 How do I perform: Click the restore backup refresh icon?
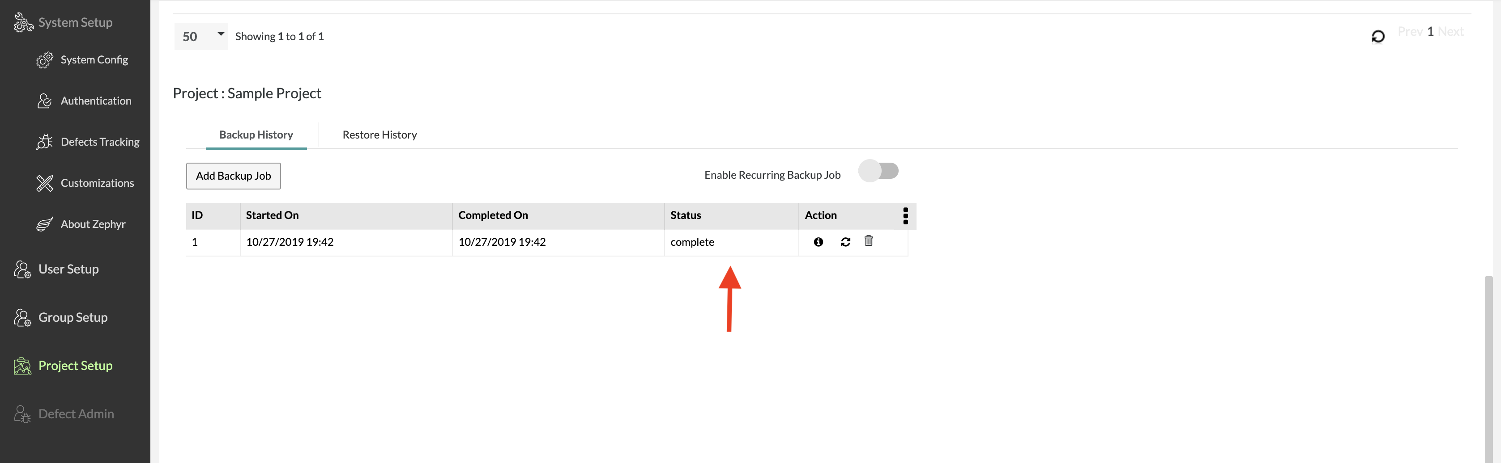(x=845, y=242)
